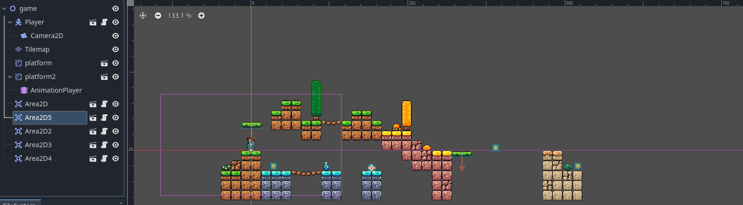743x205 pixels.
Task: Select the Area2D4 node
Action: [x=38, y=158]
